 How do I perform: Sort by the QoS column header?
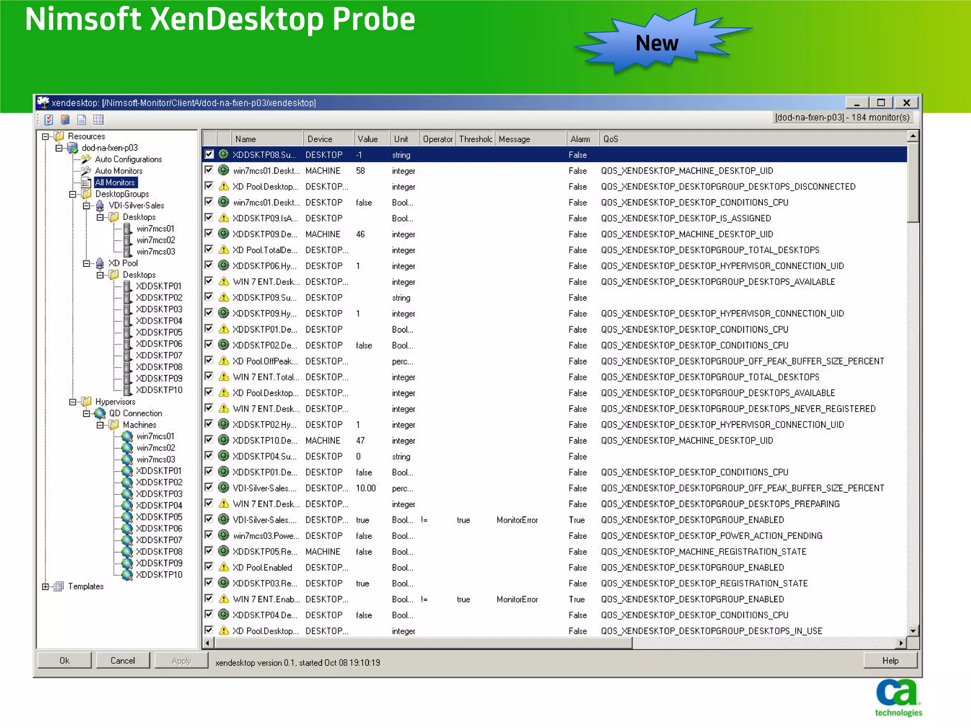(752, 139)
